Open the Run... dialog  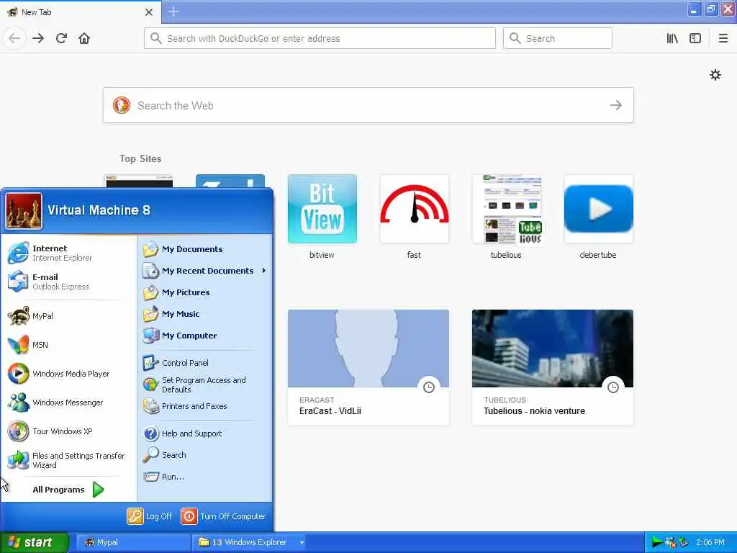coord(205,477)
